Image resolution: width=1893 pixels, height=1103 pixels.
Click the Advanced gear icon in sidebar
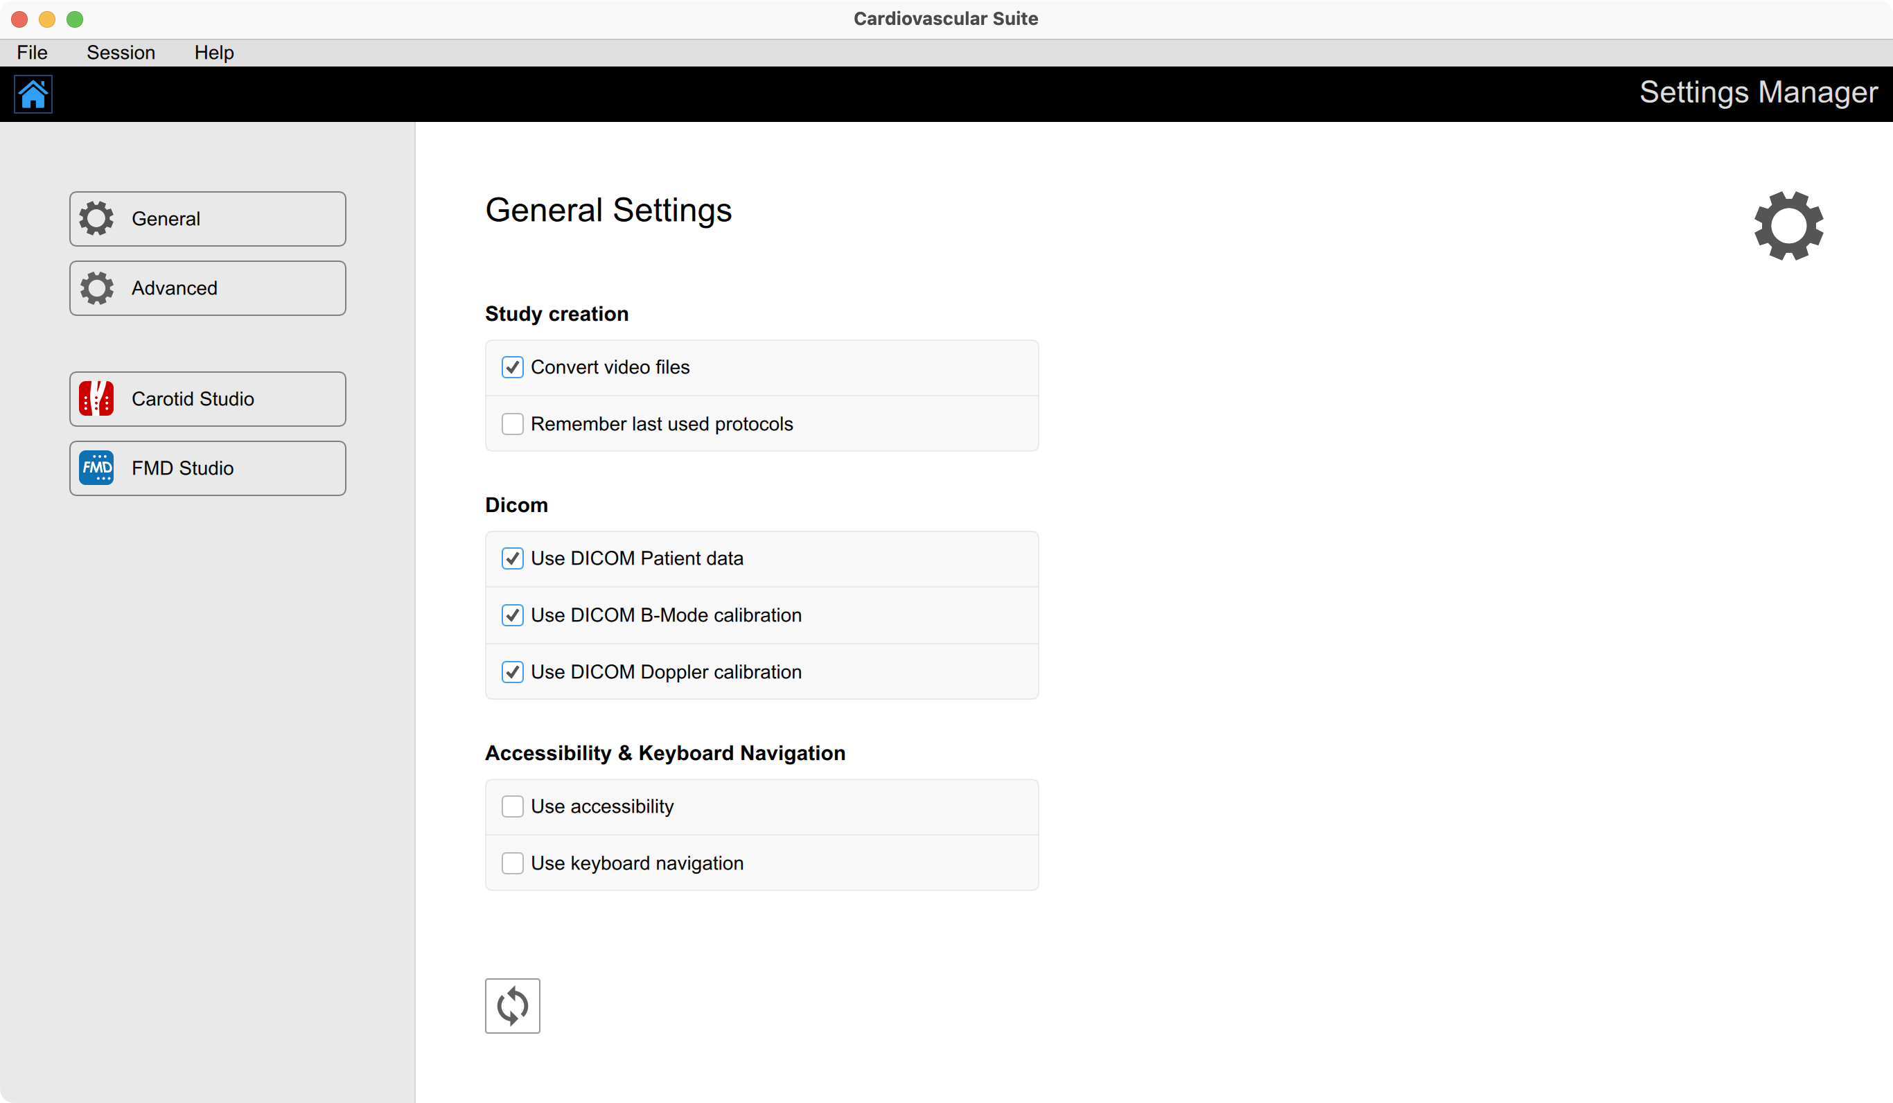[97, 288]
